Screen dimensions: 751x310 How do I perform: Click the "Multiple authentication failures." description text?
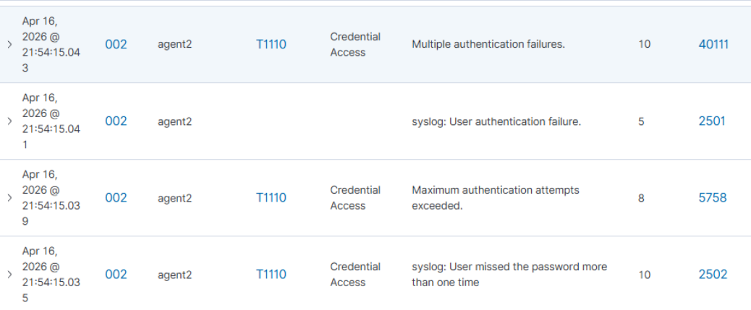[488, 45]
